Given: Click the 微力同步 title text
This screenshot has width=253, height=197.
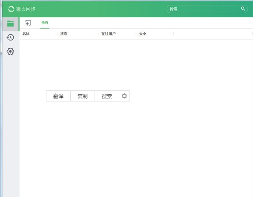Looking at the screenshot, I should 26,9.
